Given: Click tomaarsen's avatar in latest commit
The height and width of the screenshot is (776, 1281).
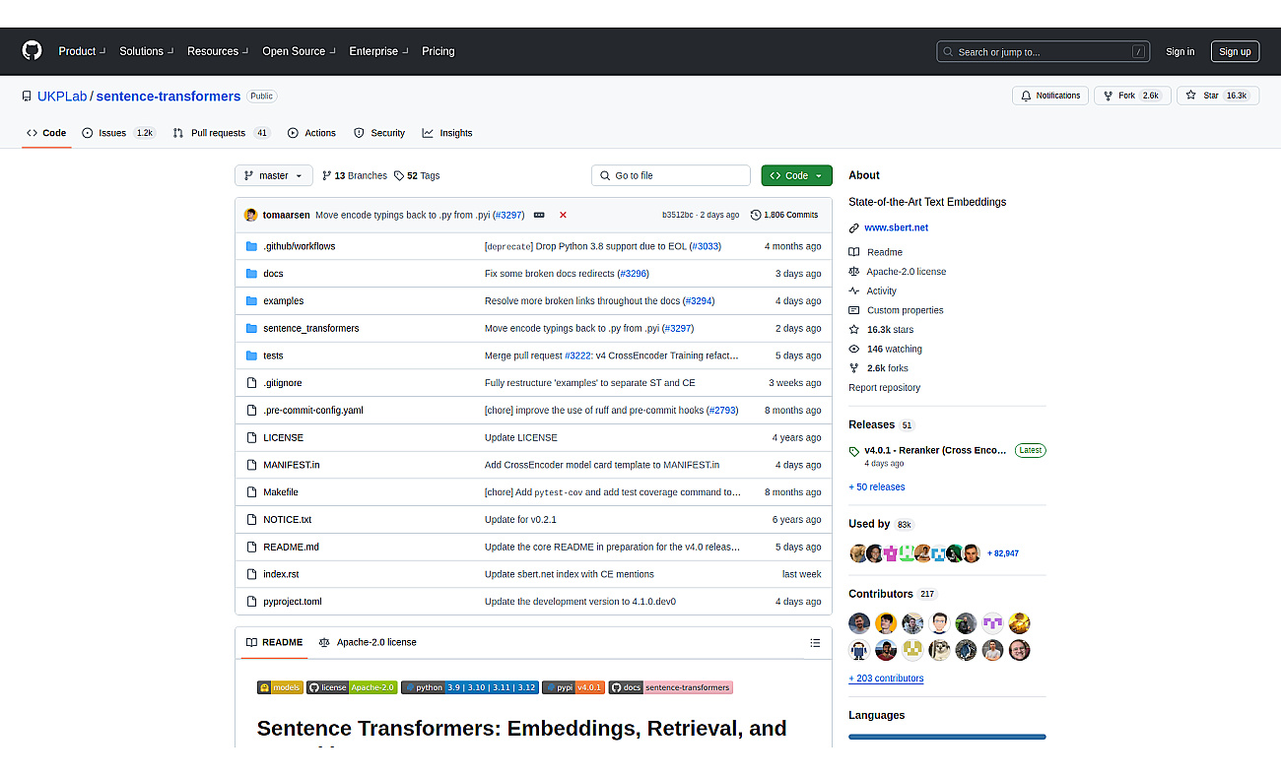Looking at the screenshot, I should pyautogui.click(x=251, y=215).
